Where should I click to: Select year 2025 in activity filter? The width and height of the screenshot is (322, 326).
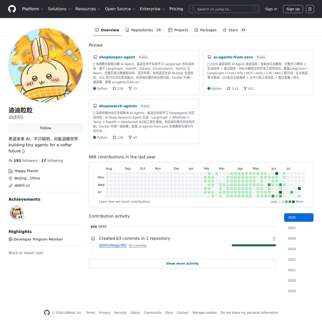point(299,228)
